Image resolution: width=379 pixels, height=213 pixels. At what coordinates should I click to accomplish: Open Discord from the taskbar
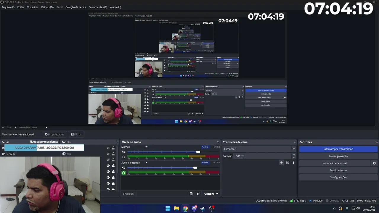194,208
